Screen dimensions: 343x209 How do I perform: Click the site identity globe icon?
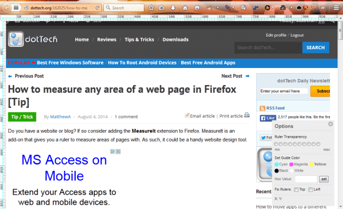27,8
